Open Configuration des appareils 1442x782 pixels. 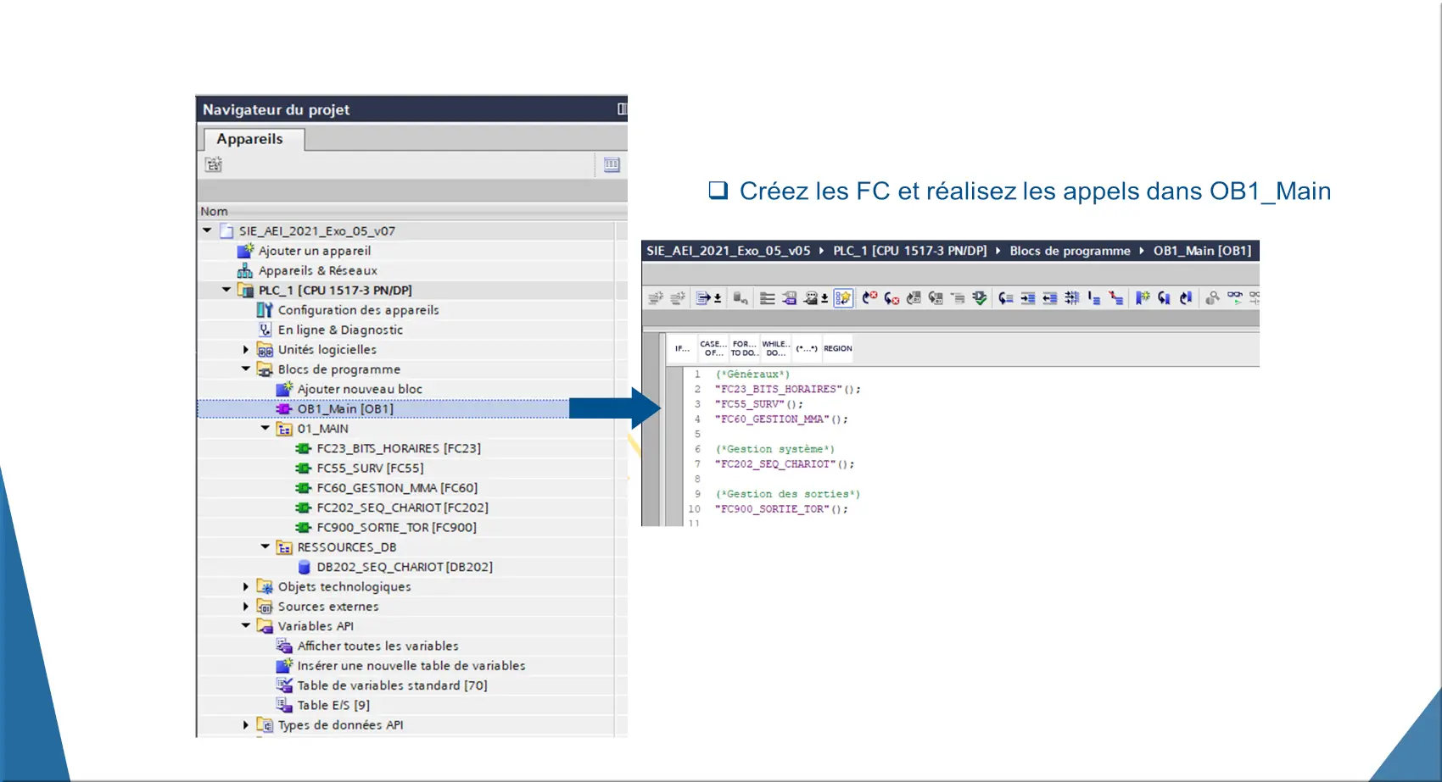tap(359, 310)
